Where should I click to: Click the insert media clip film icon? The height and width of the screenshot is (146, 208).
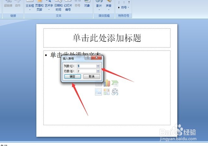(115, 92)
